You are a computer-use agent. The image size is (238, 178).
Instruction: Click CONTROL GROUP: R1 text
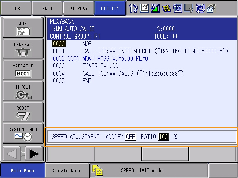[x=75, y=36]
